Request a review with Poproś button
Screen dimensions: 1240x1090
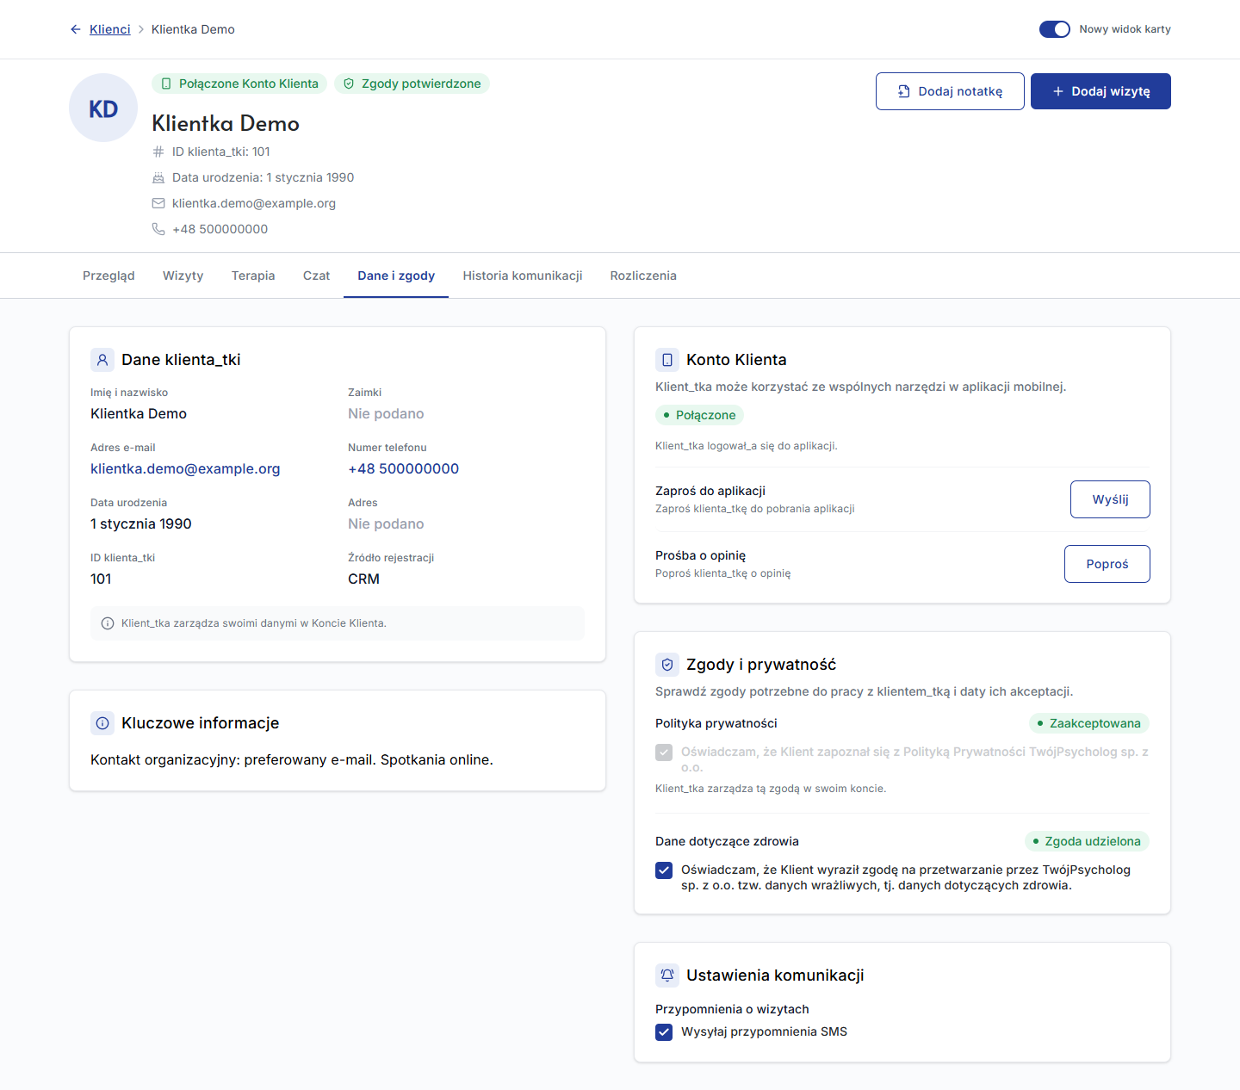(x=1107, y=564)
